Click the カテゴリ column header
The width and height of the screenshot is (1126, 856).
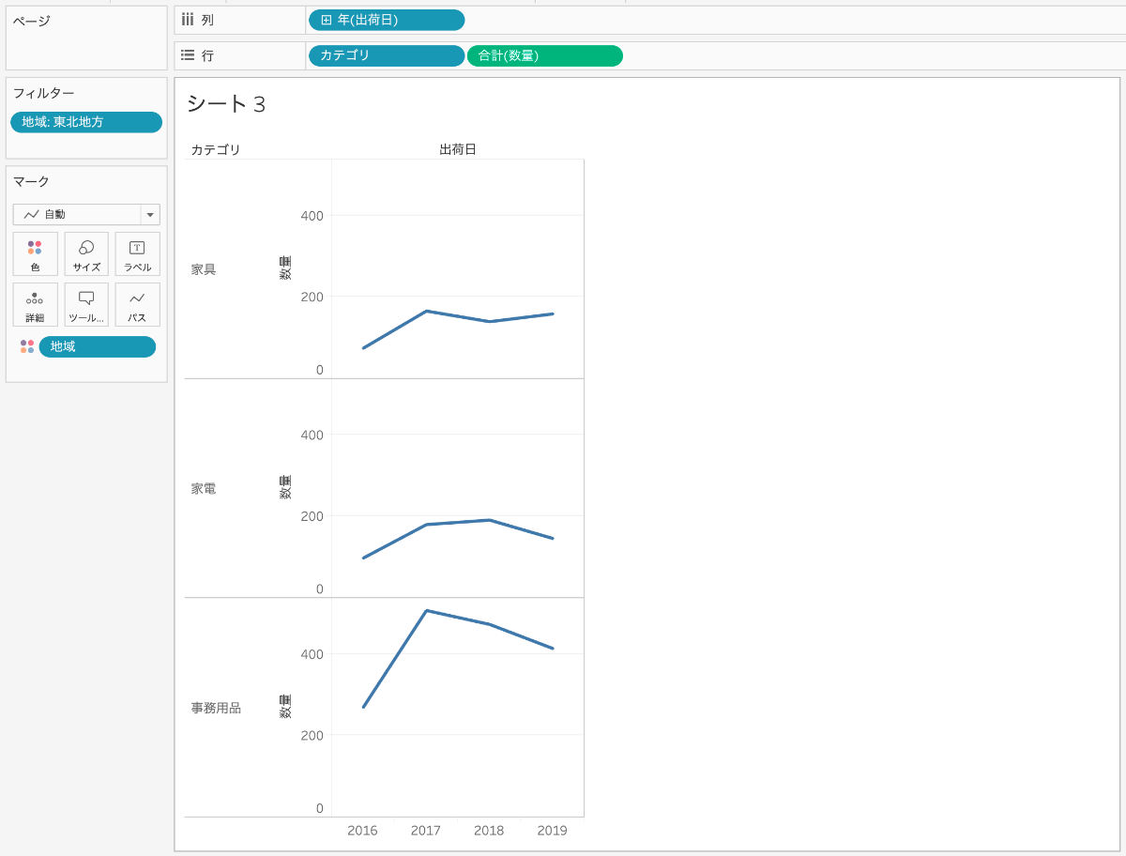(216, 149)
